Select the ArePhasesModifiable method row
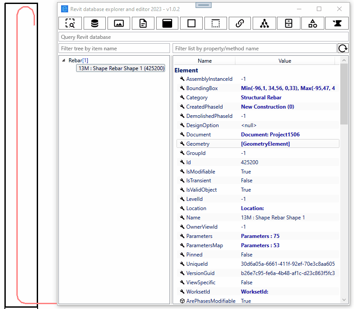This screenshot has width=354, height=309. (258, 301)
